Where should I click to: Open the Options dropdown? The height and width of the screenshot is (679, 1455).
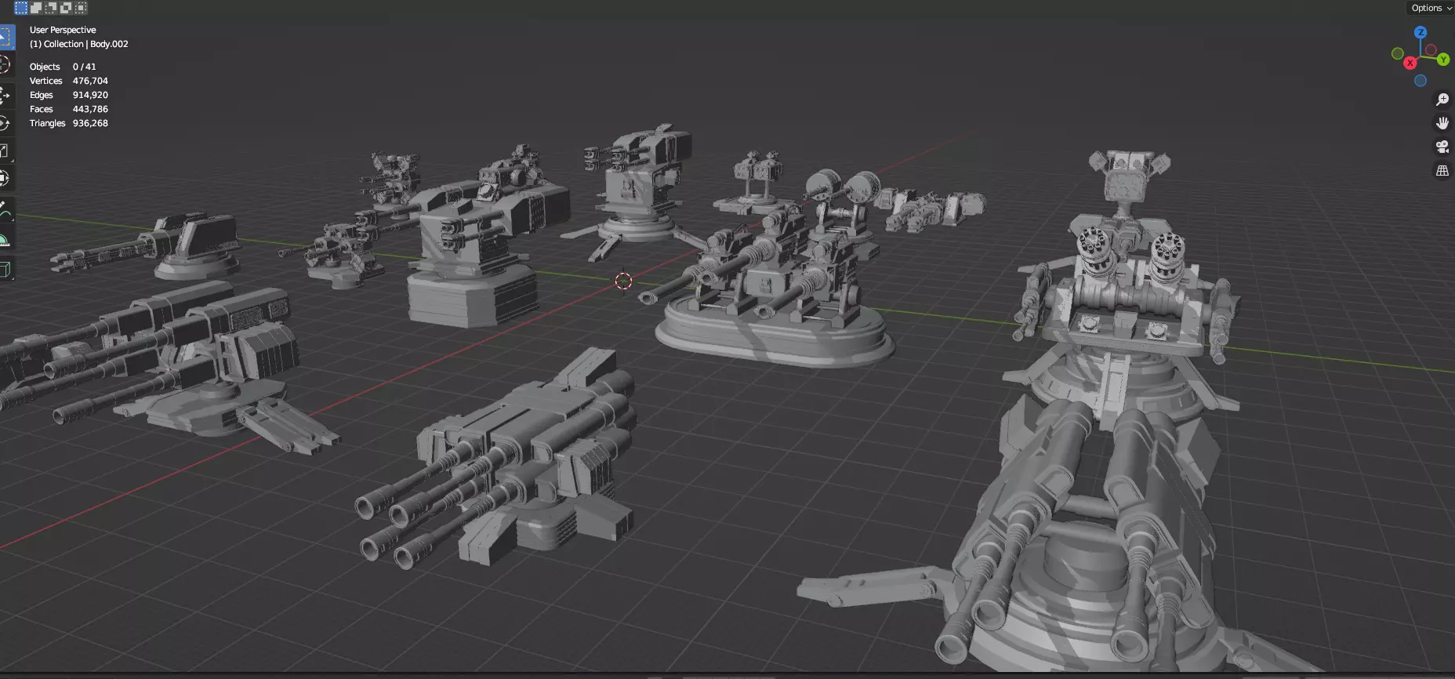1431,8
